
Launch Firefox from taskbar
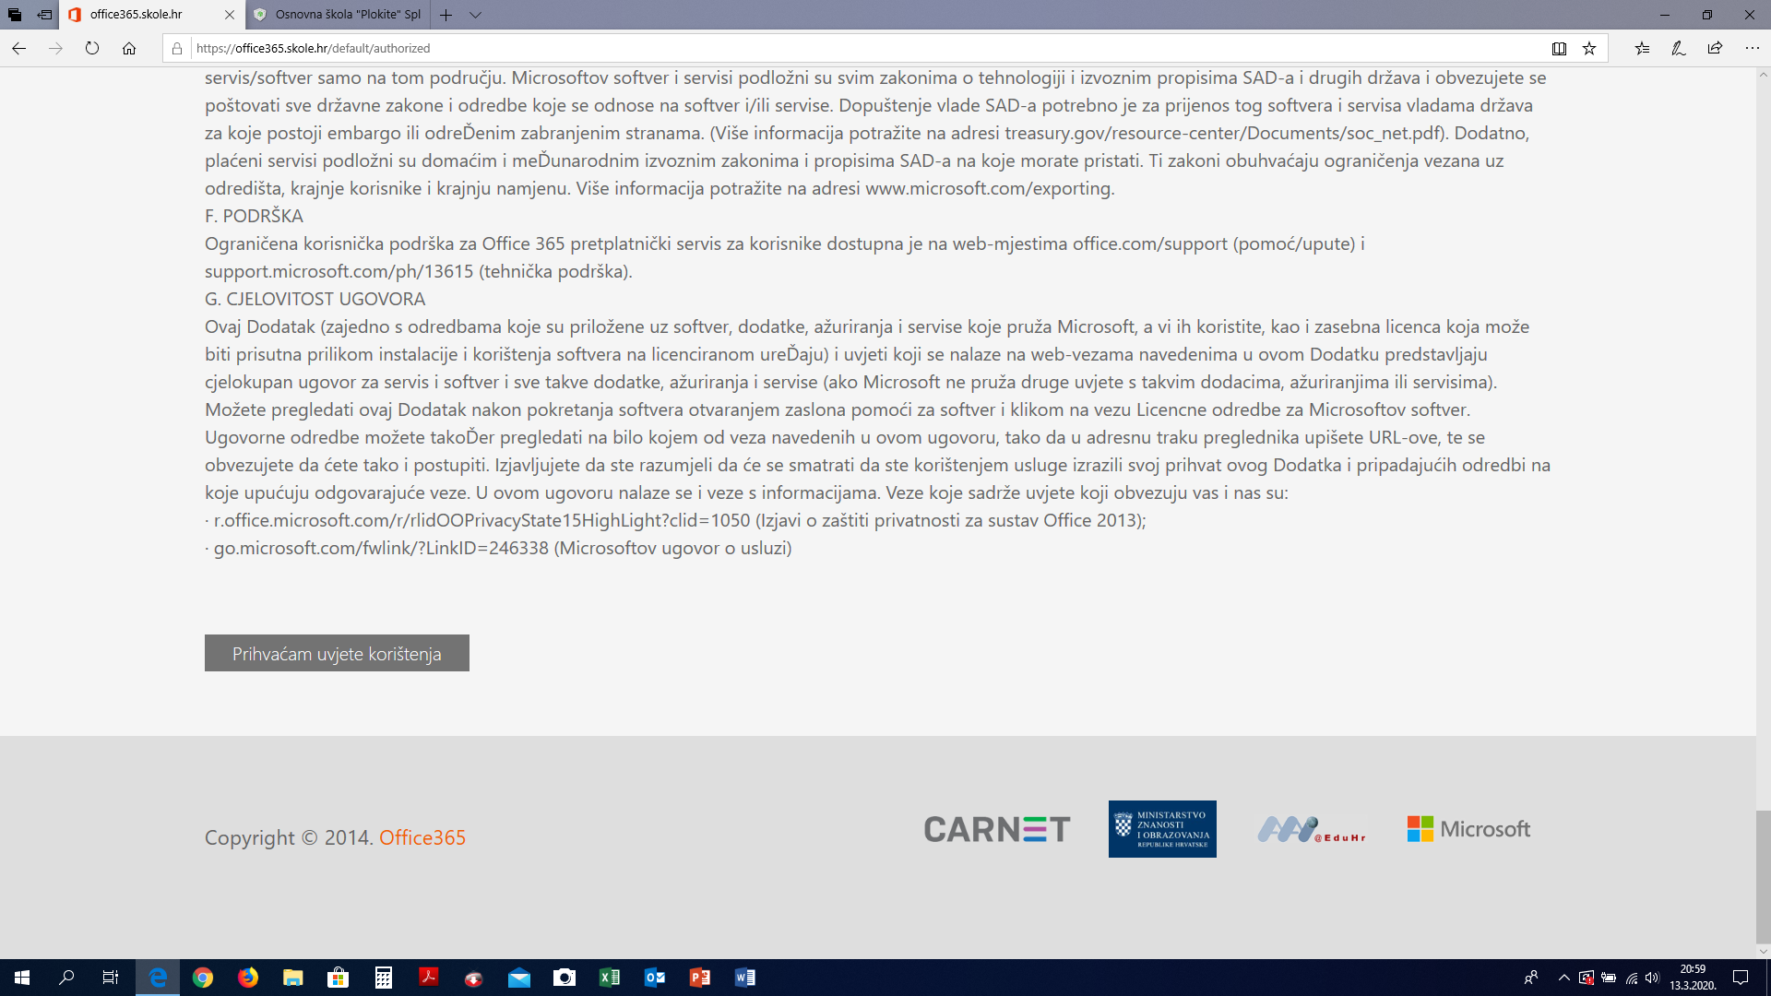(248, 978)
